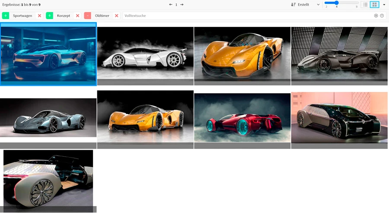Switch to list view

(365, 5)
